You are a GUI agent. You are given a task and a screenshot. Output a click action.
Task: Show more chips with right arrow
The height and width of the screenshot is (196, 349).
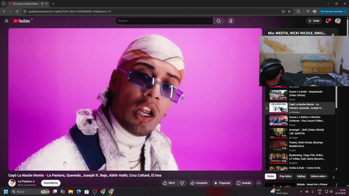point(333,177)
